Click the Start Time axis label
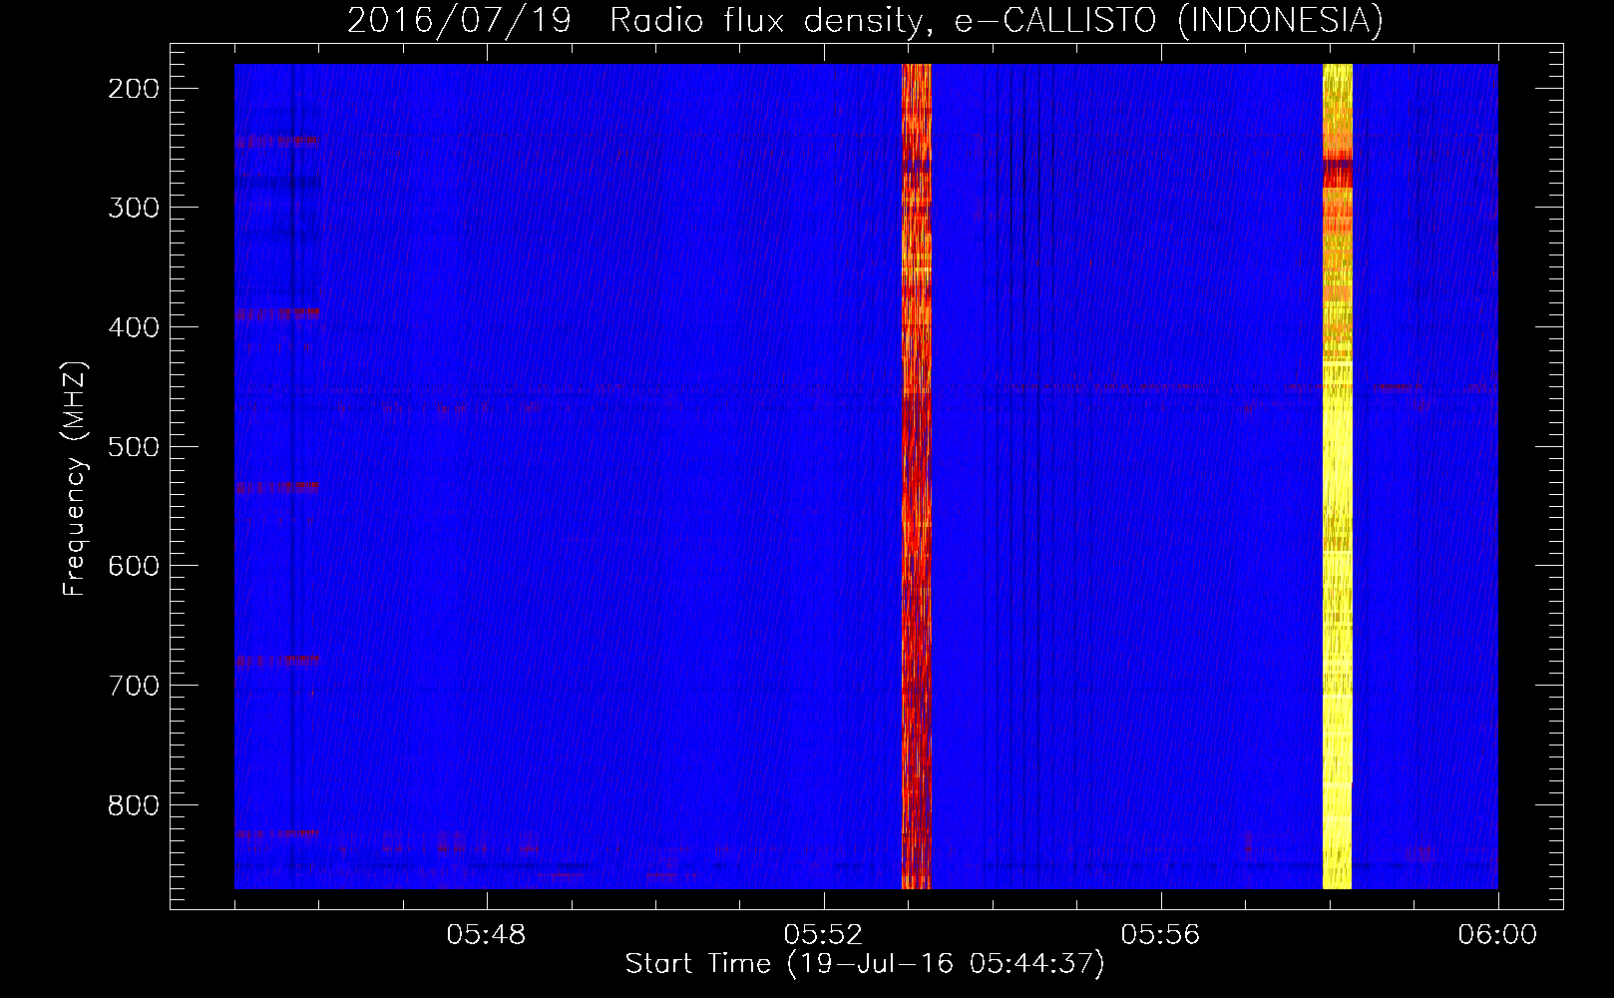This screenshot has width=1614, height=998. pos(865,964)
